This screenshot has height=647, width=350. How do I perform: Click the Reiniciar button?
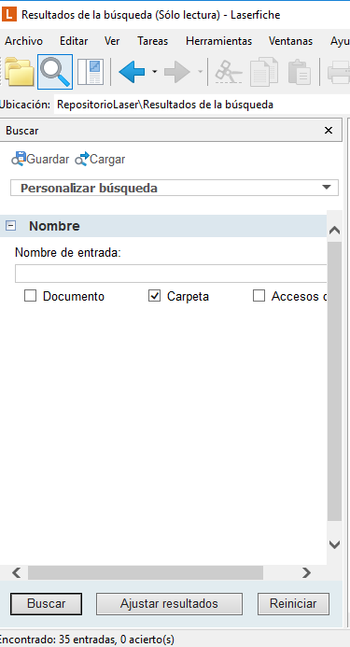pyautogui.click(x=293, y=604)
